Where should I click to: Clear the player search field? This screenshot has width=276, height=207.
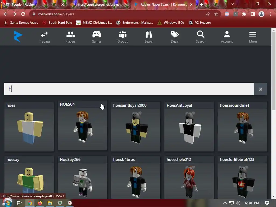pyautogui.click(x=261, y=89)
